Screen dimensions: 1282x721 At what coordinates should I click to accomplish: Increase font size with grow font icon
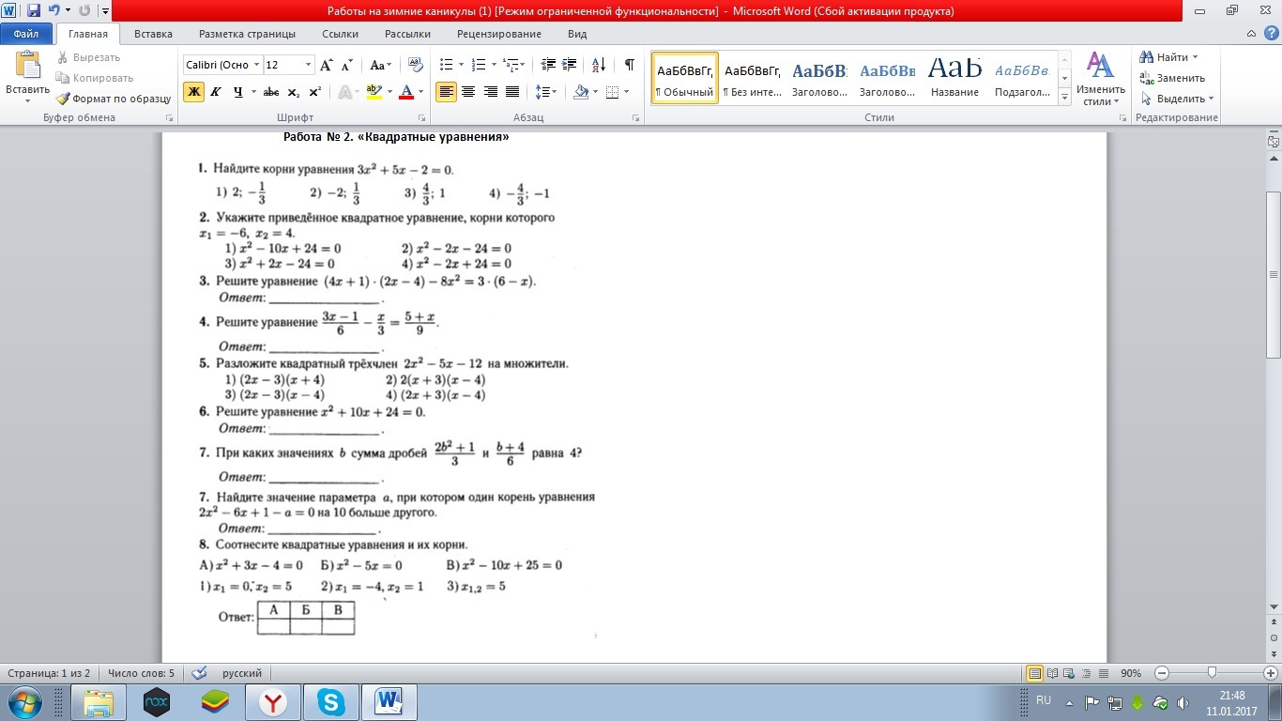point(327,65)
